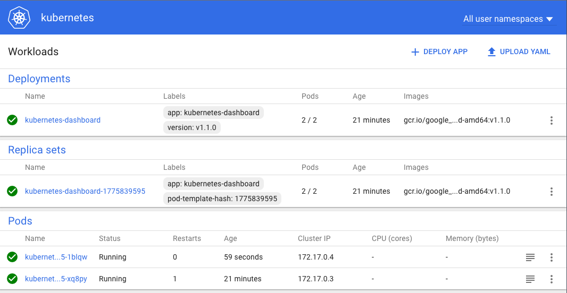
Task: Click the UPLOAD YAML button
Action: [519, 51]
